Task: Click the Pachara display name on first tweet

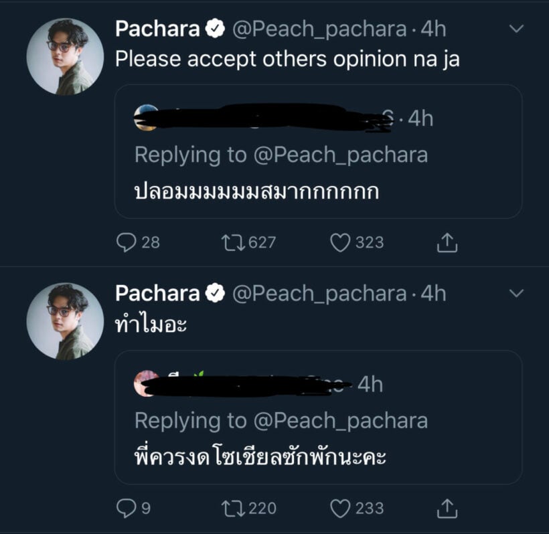Action: pyautogui.click(x=157, y=29)
